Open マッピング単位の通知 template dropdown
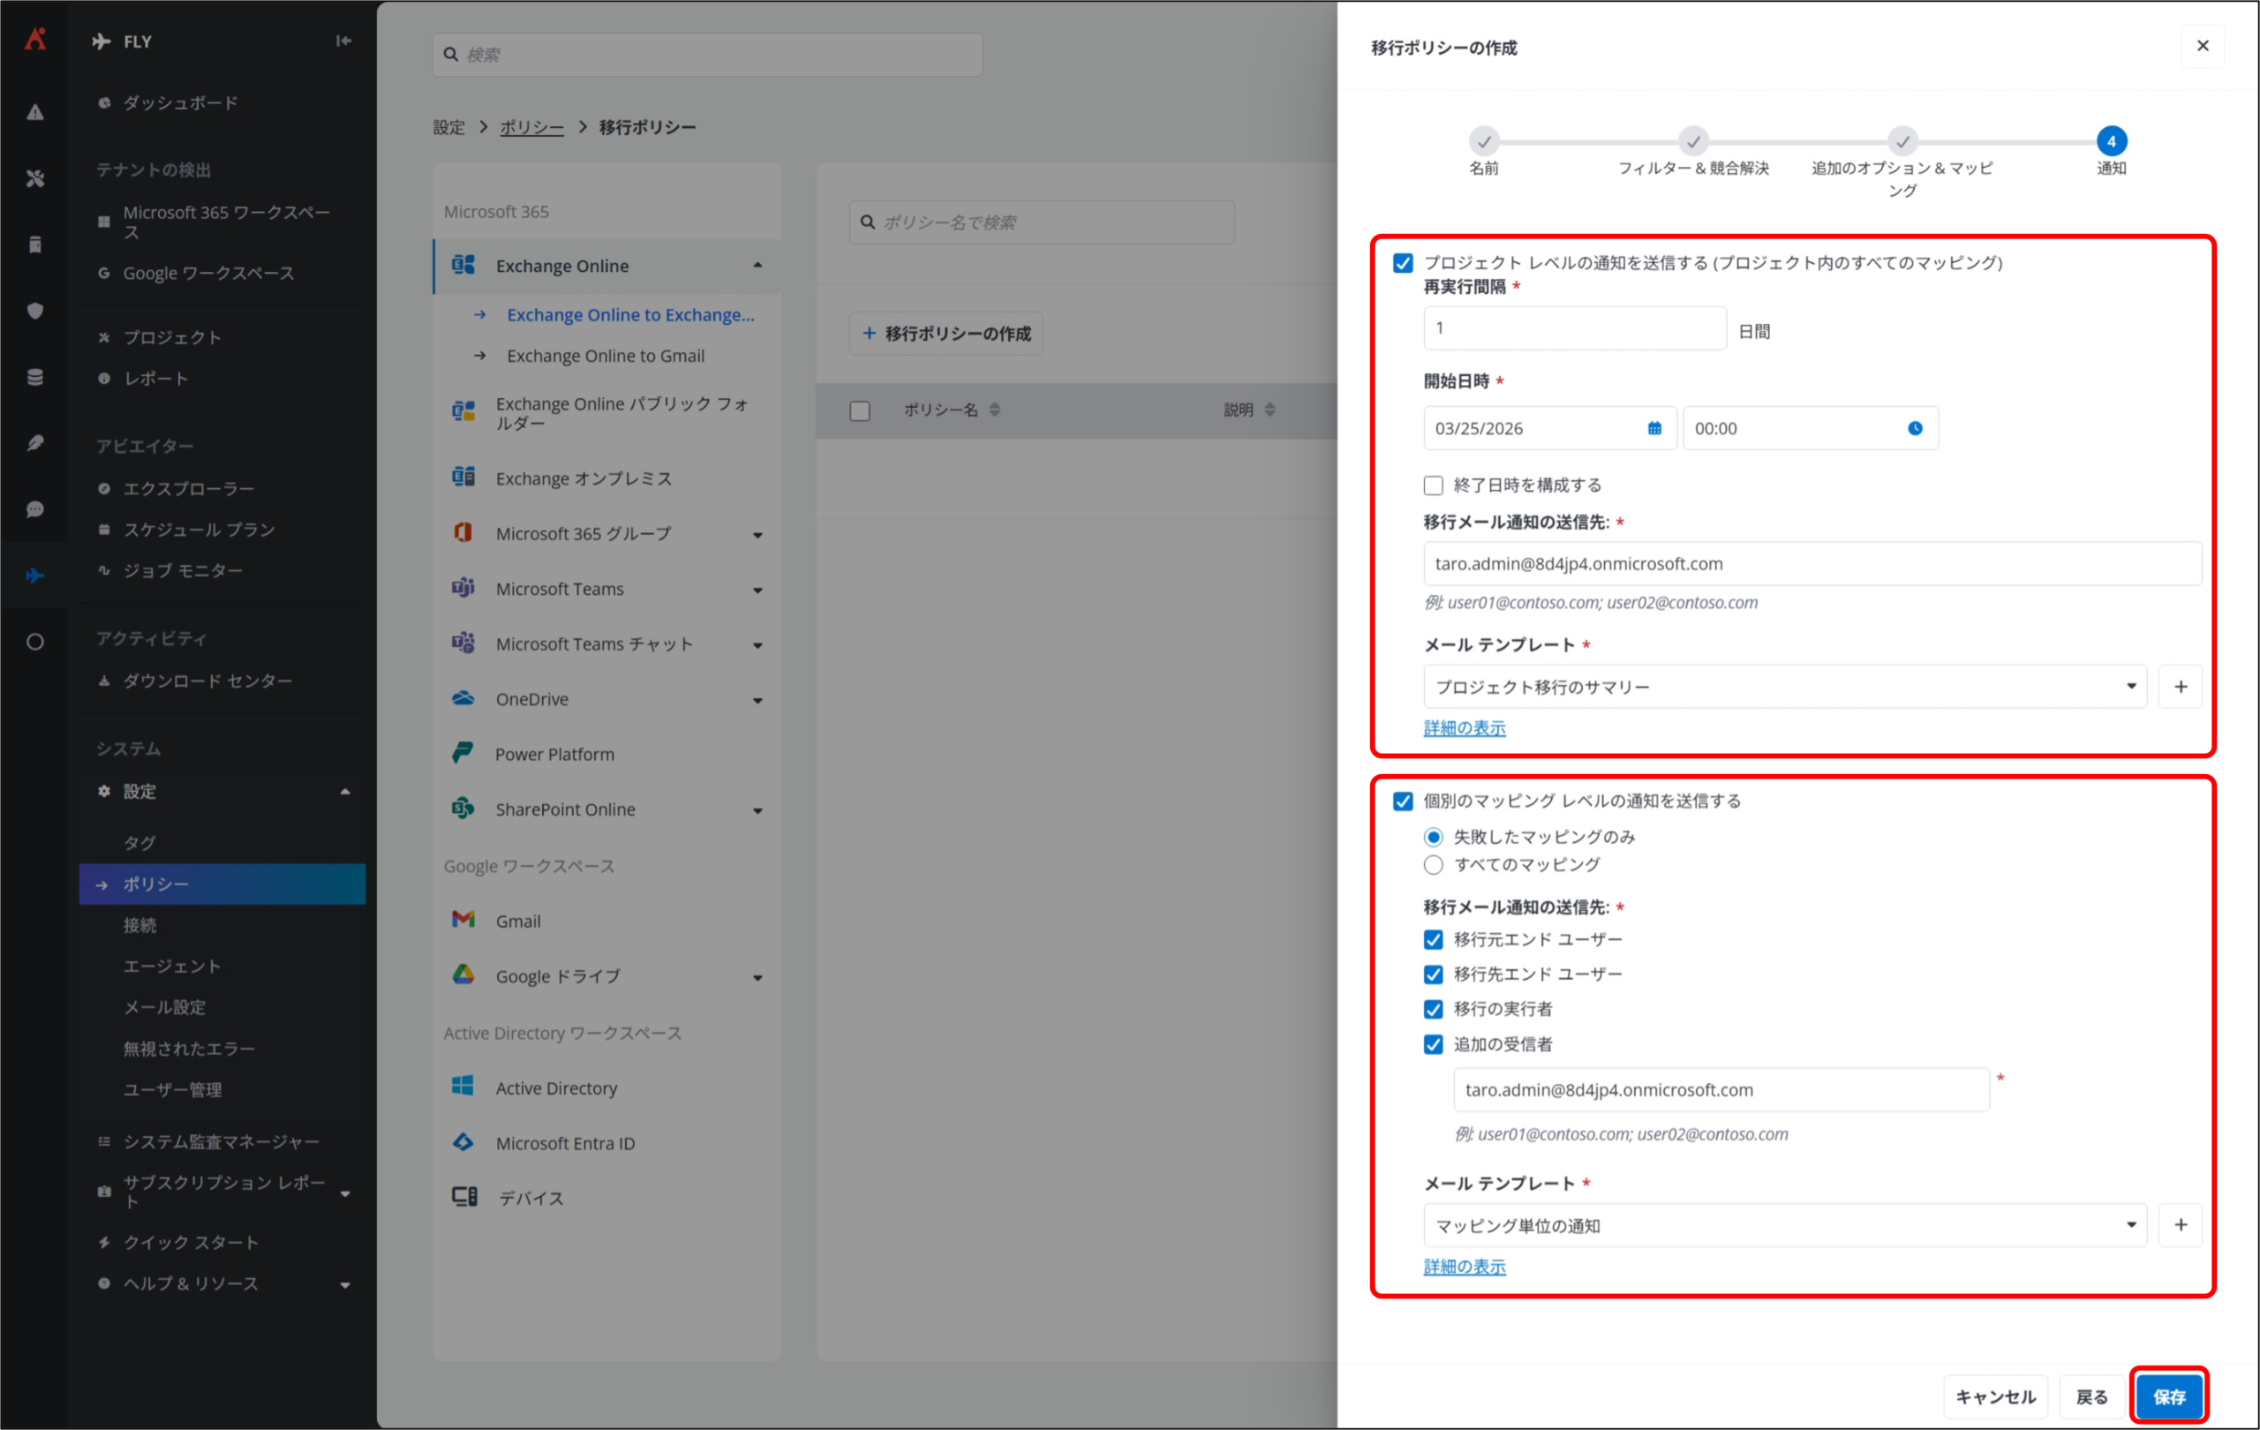The width and height of the screenshot is (2260, 1430). click(1783, 1224)
